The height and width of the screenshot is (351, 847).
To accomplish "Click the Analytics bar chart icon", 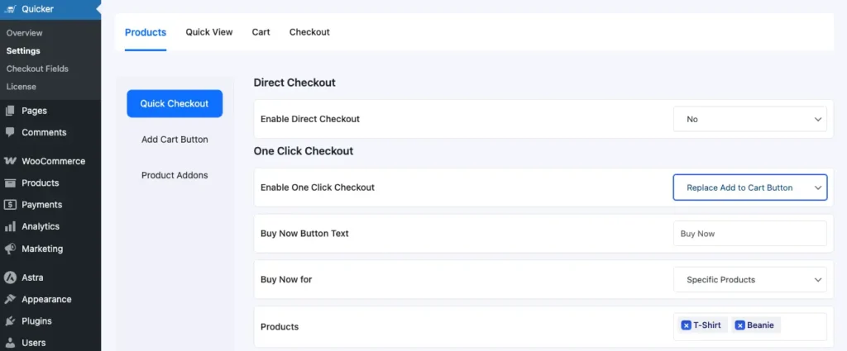I will coord(10,226).
